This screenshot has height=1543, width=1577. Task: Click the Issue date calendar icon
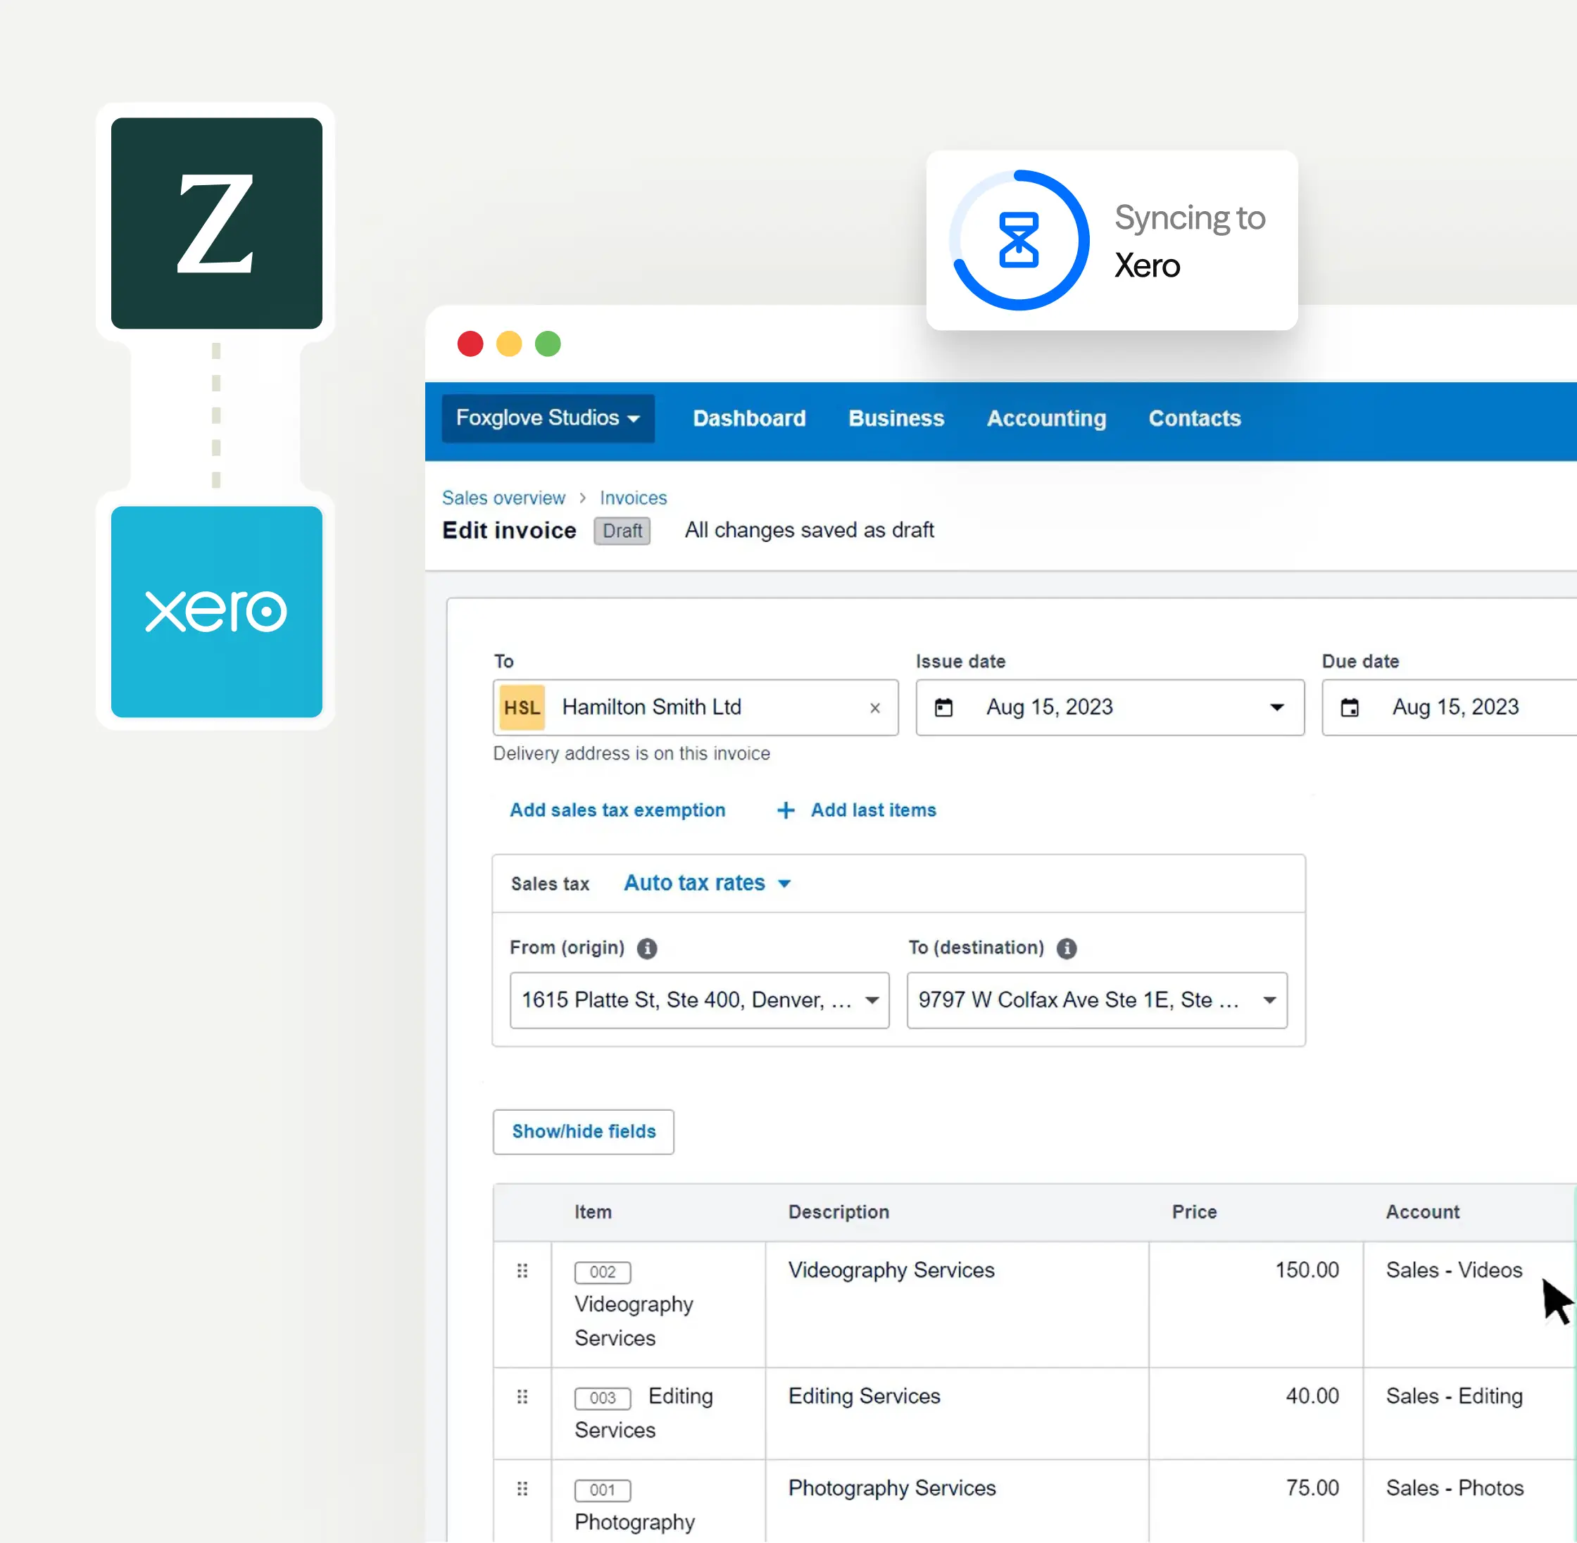tap(944, 707)
